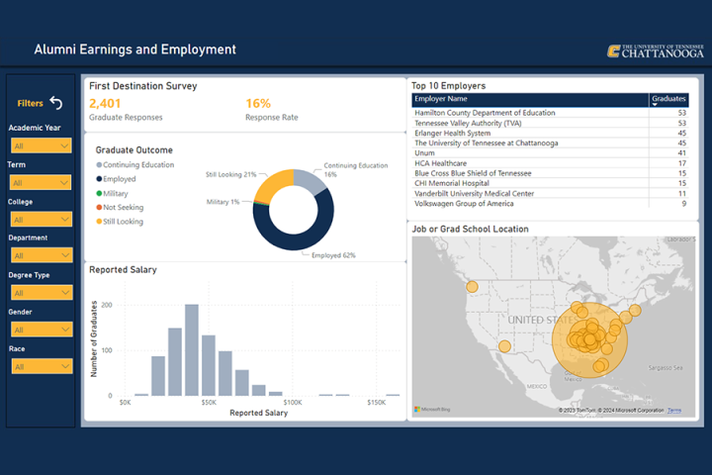The image size is (712, 475).
Task: Open the Department filter dropdown
Action: pos(42,255)
